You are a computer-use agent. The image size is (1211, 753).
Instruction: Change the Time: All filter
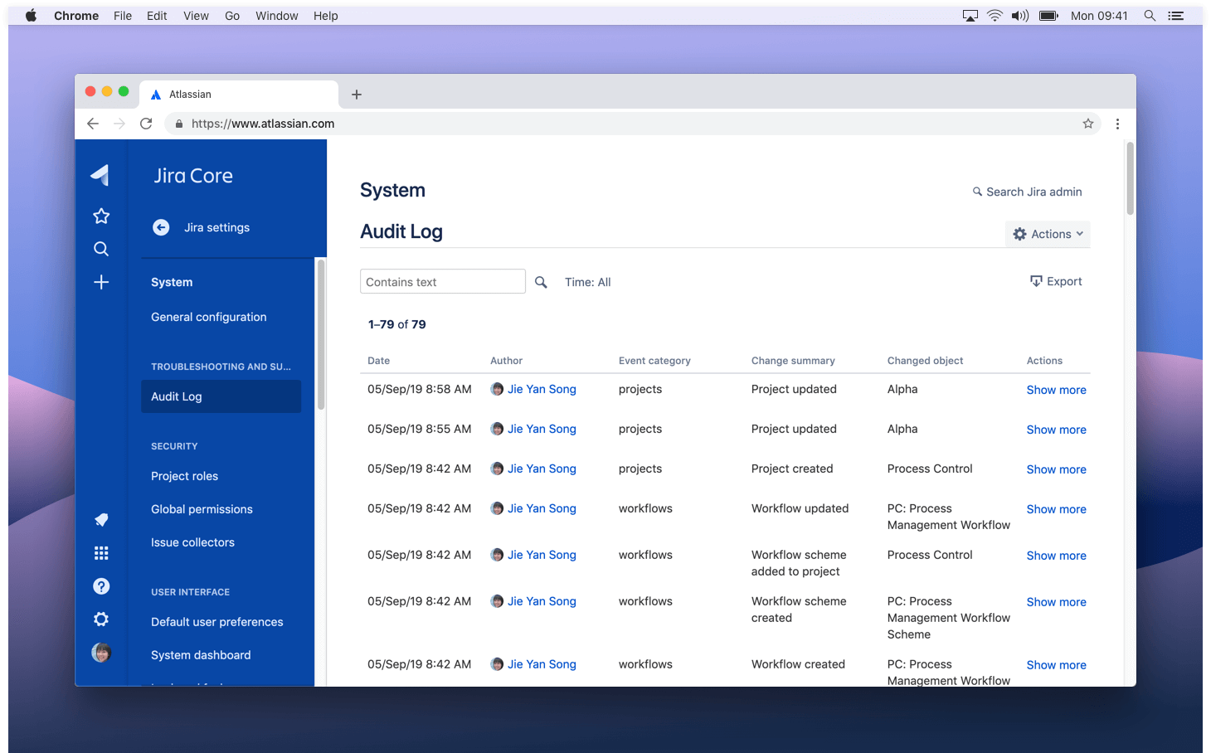[x=587, y=281]
